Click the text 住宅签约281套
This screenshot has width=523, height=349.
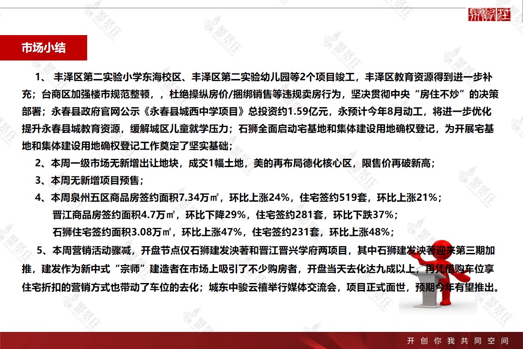(290, 215)
